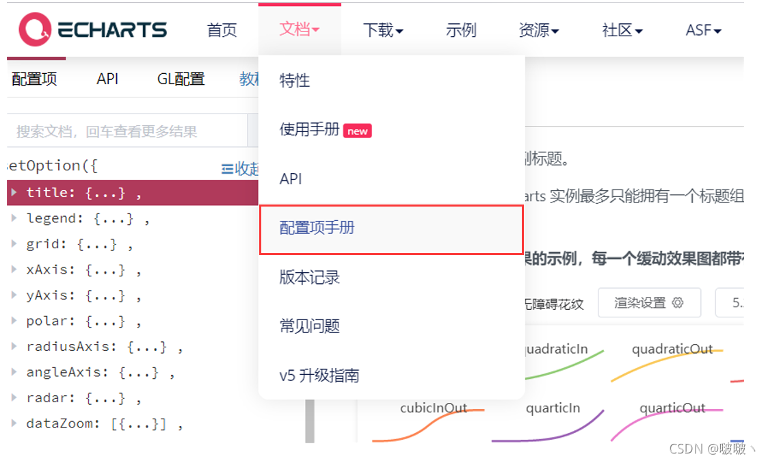The height and width of the screenshot is (461, 766).
Task: Expand the legend option arrow
Action: coord(14,218)
